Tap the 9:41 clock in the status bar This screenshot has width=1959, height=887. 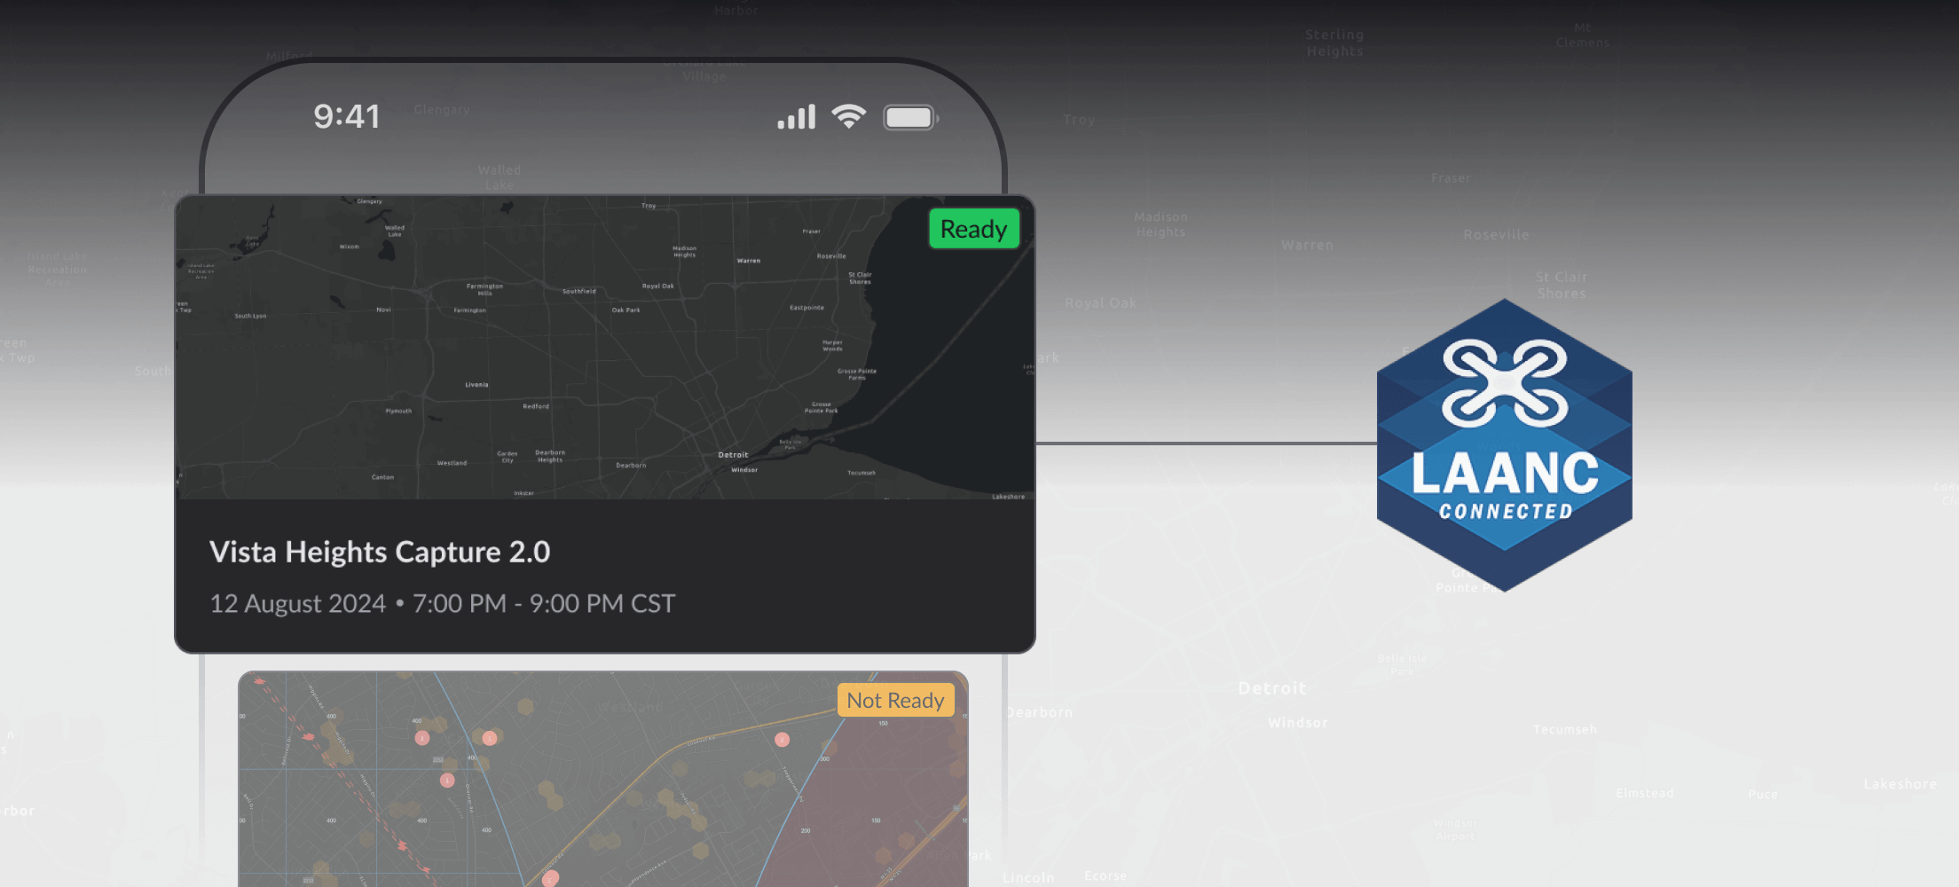(x=348, y=115)
